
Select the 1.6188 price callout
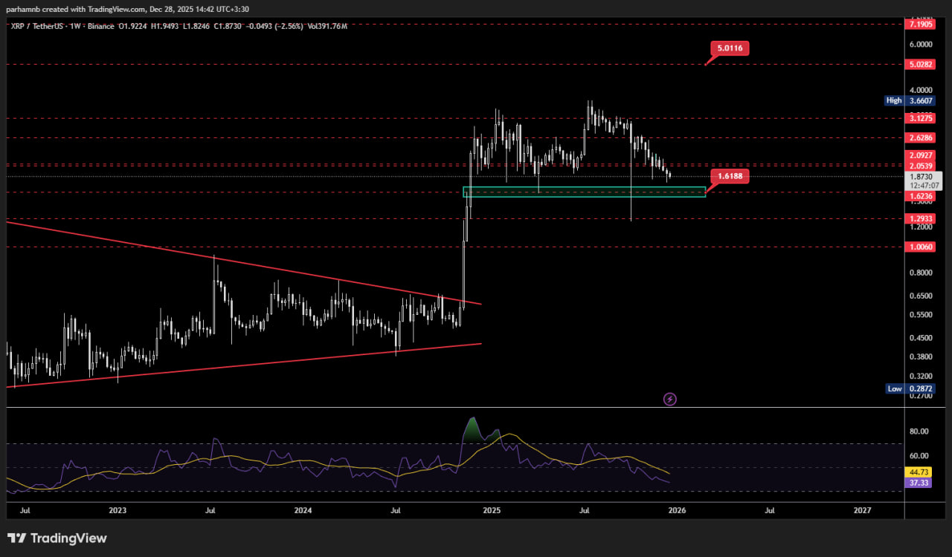[x=730, y=177]
